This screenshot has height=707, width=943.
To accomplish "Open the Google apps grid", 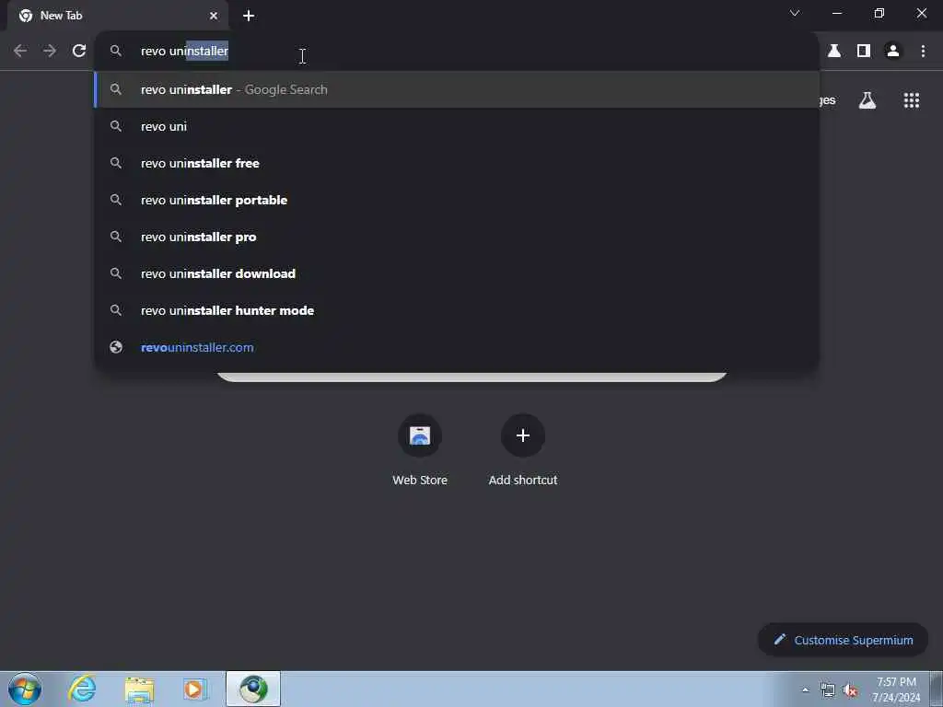I will pyautogui.click(x=912, y=100).
